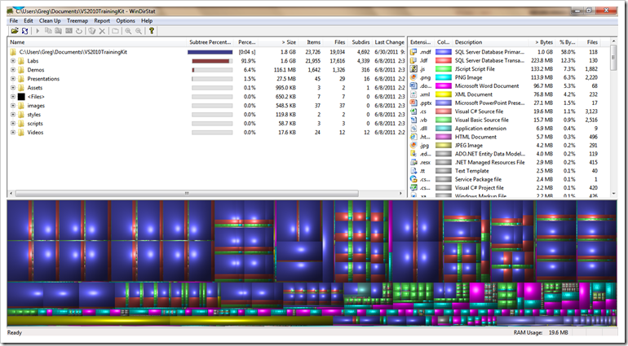Open the File menu
The height and width of the screenshot is (346, 628).
click(14, 21)
